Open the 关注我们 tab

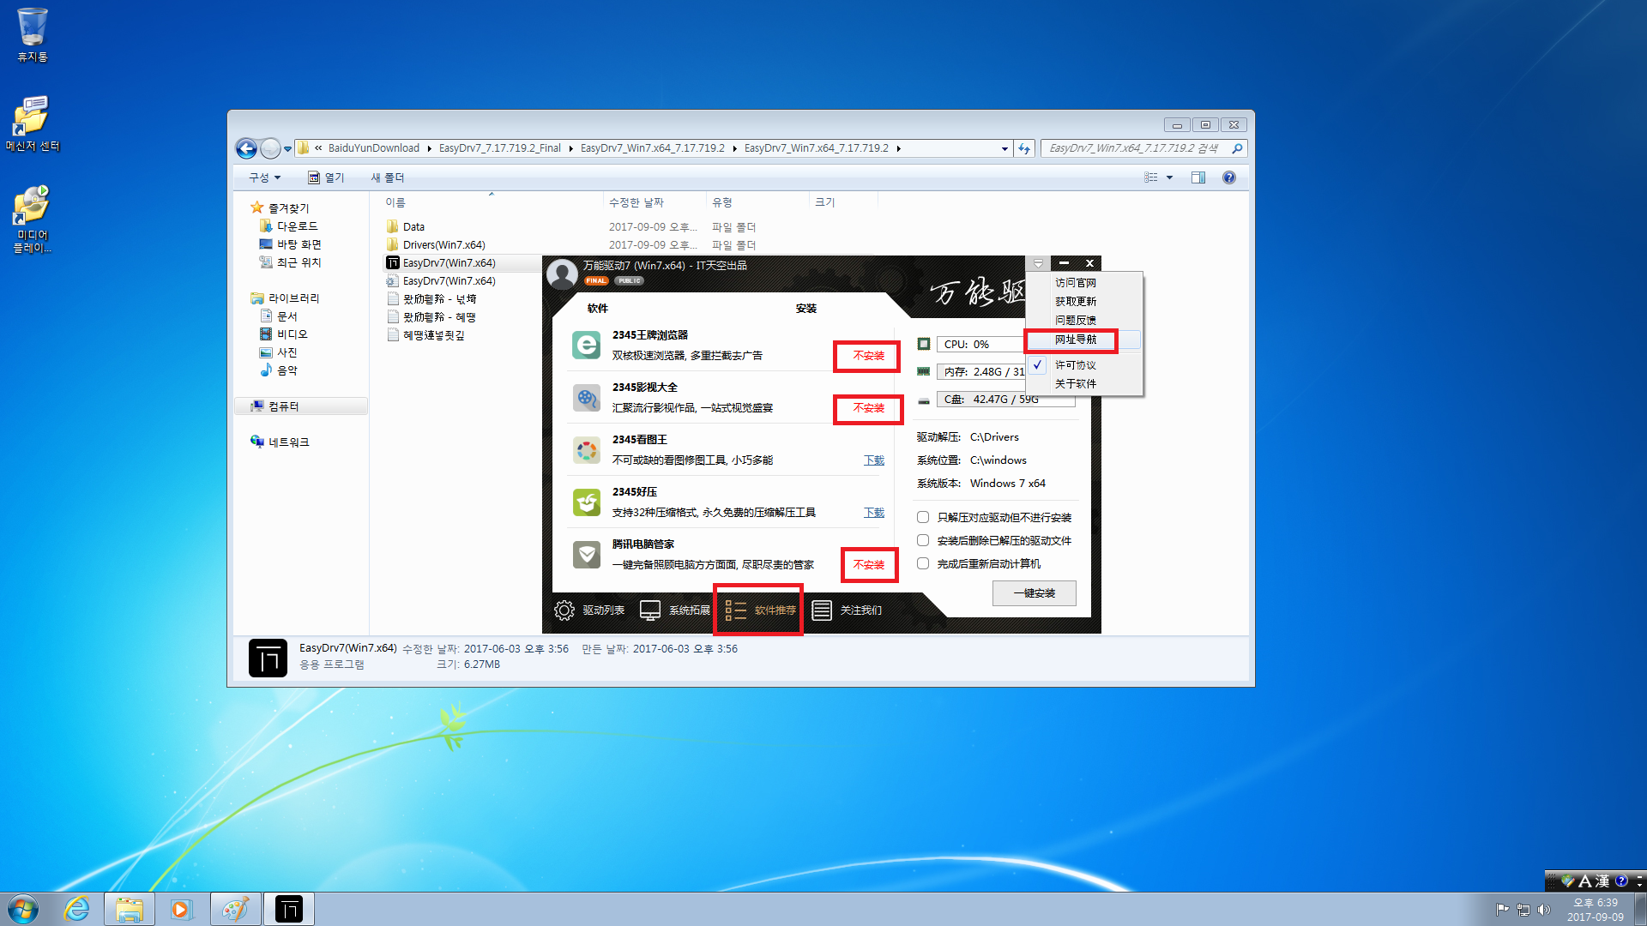(847, 610)
